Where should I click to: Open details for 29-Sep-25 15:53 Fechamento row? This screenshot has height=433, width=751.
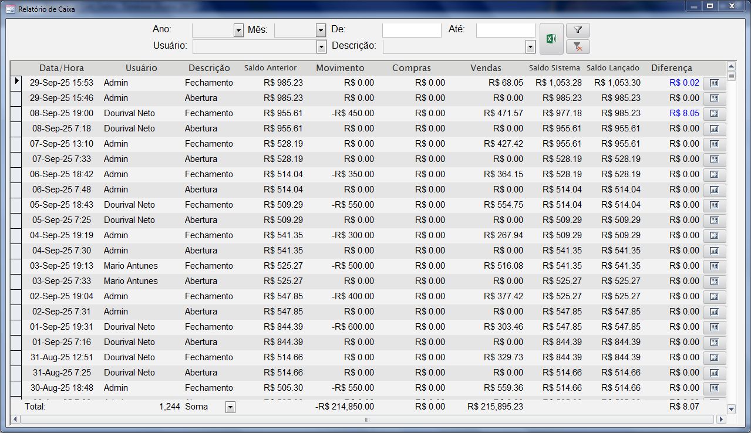pos(714,83)
